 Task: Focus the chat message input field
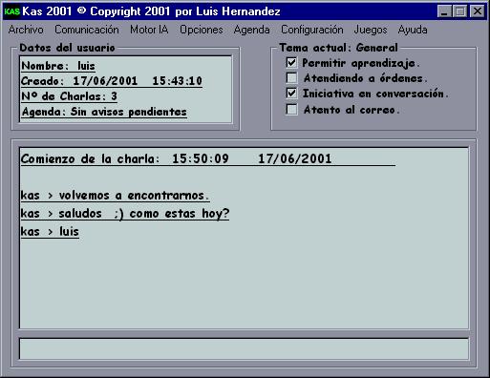click(x=244, y=349)
